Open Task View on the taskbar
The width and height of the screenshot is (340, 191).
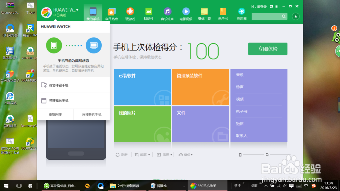tap(19, 186)
